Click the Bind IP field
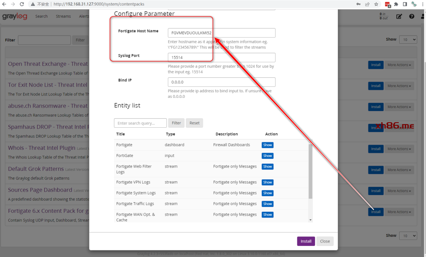The height and width of the screenshot is (257, 426). pyautogui.click(x=221, y=82)
